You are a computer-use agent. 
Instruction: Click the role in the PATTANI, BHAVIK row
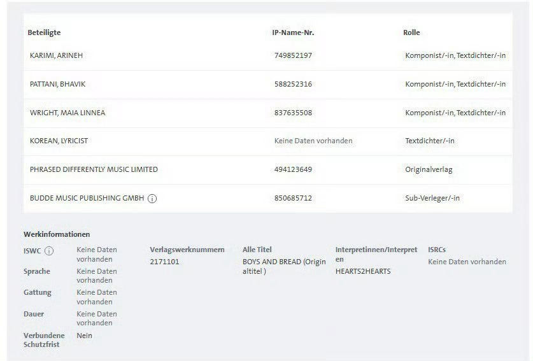(455, 84)
